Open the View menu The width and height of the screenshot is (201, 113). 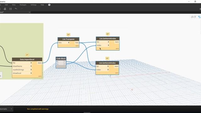14,5
